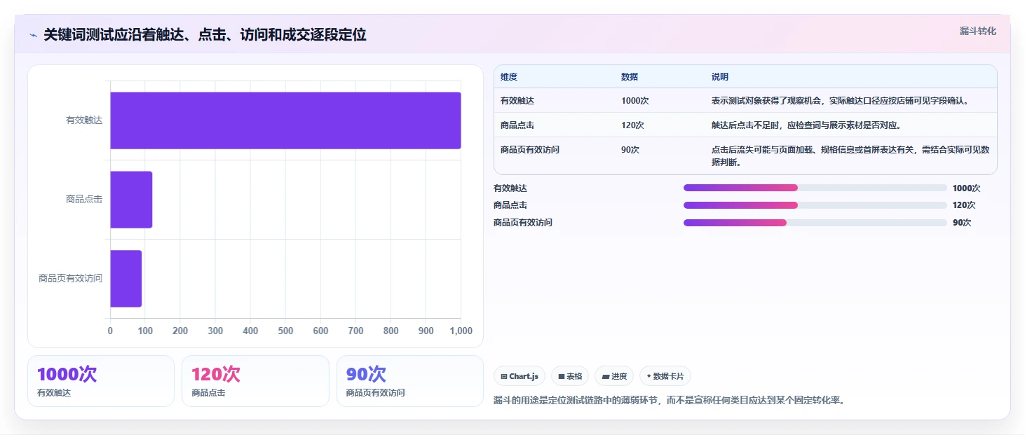Click the 维度 table column header
Screen dimensions: 1025x435
(509, 77)
